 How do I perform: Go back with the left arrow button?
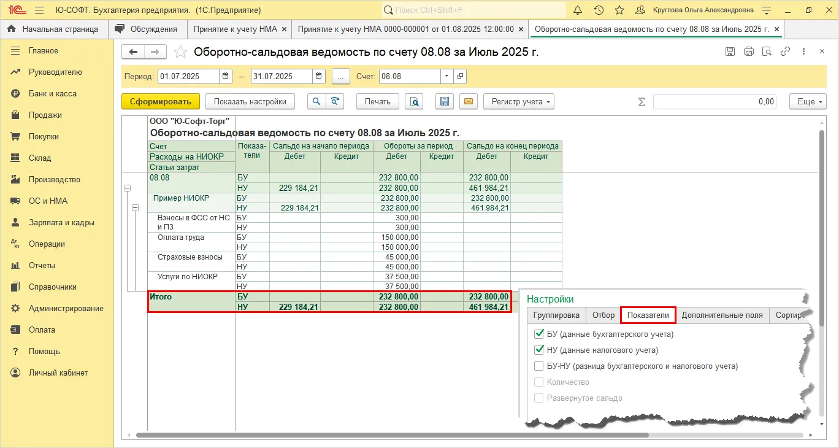pyautogui.click(x=133, y=52)
